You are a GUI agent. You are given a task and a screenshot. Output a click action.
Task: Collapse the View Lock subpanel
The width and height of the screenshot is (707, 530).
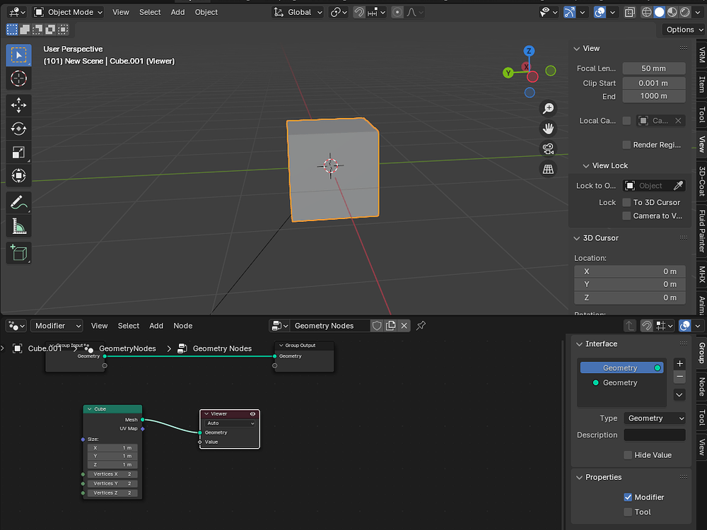pyautogui.click(x=585, y=166)
